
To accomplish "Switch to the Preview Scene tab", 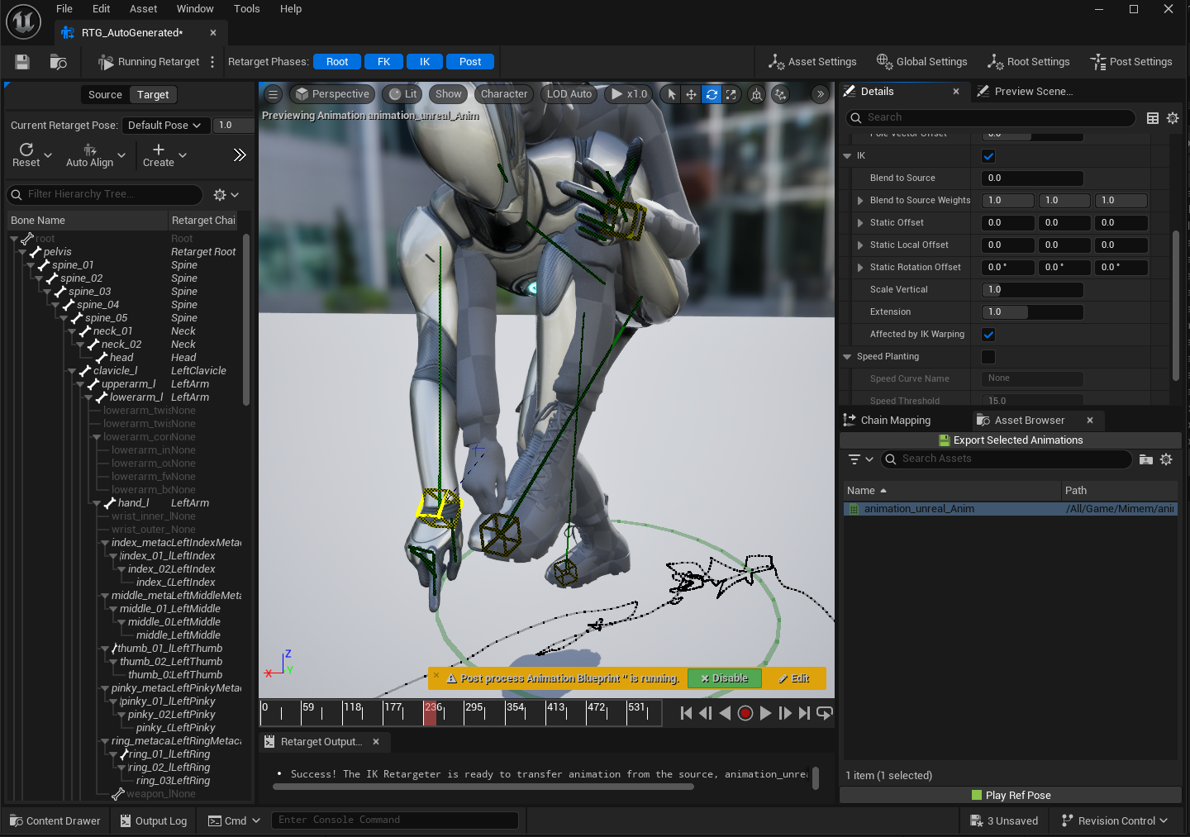I will [x=1025, y=92].
